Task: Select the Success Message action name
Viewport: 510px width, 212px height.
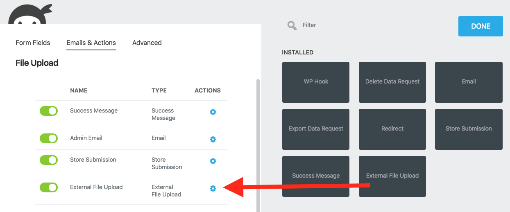Action: coord(94,111)
